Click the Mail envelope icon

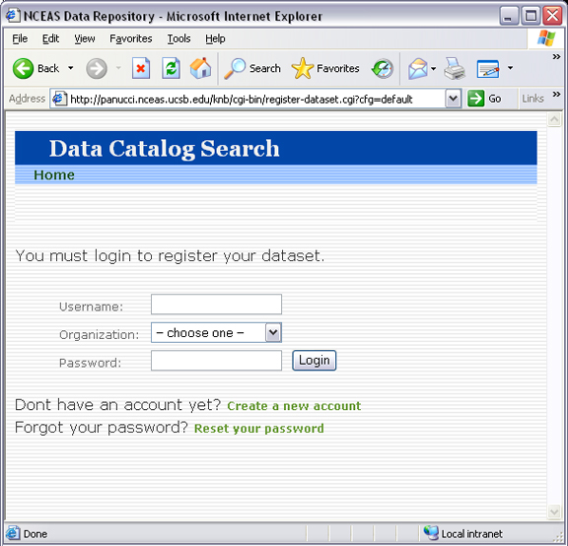point(418,68)
